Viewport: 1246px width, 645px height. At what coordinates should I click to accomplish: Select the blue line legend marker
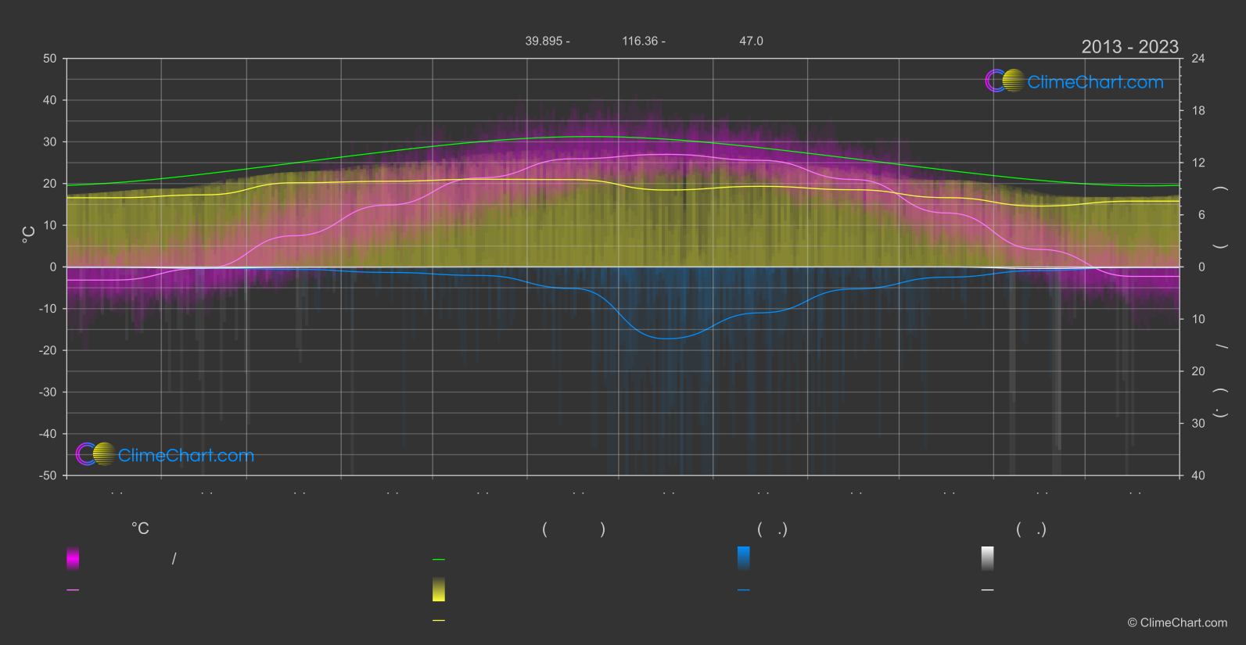click(744, 590)
